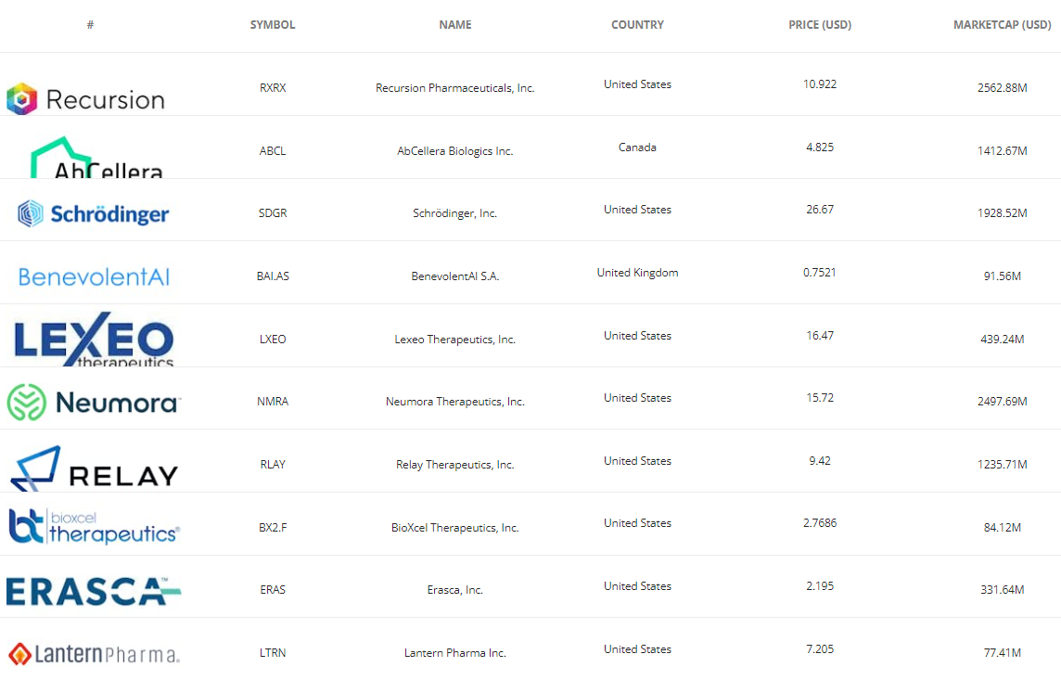Sort table by PRICE (USD) header
Image resolution: width=1061 pixels, height=680 pixels.
820,25
